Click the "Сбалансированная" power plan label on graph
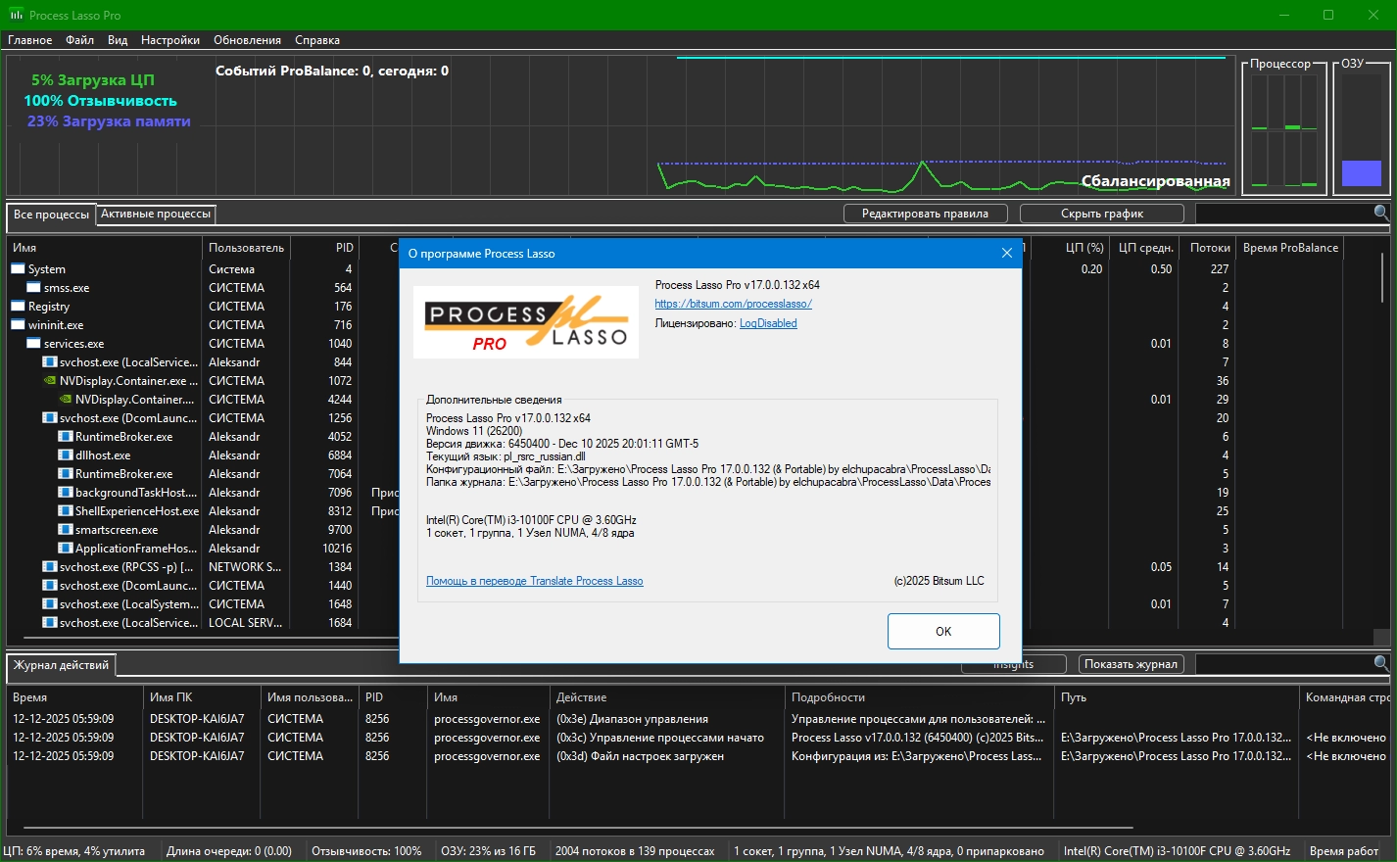 1155,181
